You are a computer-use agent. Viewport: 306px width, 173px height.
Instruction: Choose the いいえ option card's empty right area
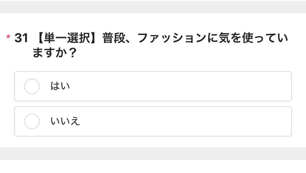[208, 121]
